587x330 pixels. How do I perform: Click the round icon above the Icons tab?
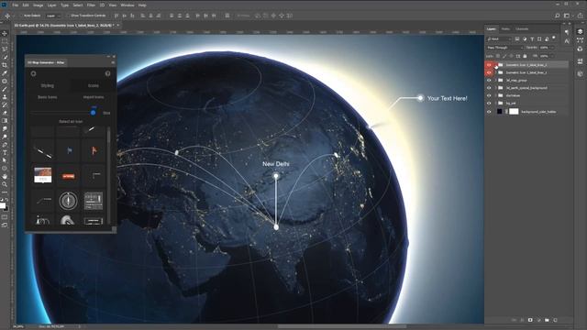click(x=108, y=73)
